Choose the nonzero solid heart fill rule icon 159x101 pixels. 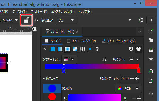coord(139,49)
